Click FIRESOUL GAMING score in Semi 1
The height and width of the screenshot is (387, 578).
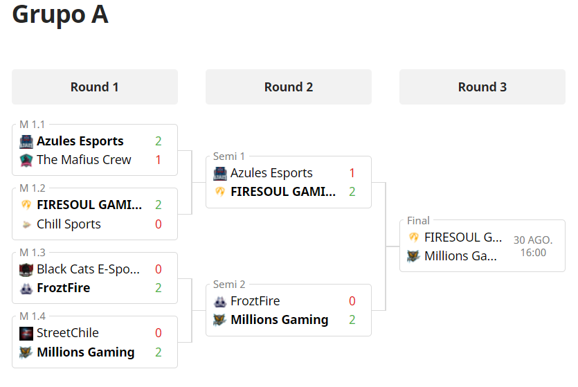(352, 192)
